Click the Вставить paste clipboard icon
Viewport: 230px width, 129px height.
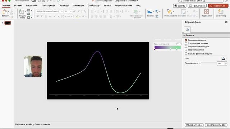coord(5,12)
